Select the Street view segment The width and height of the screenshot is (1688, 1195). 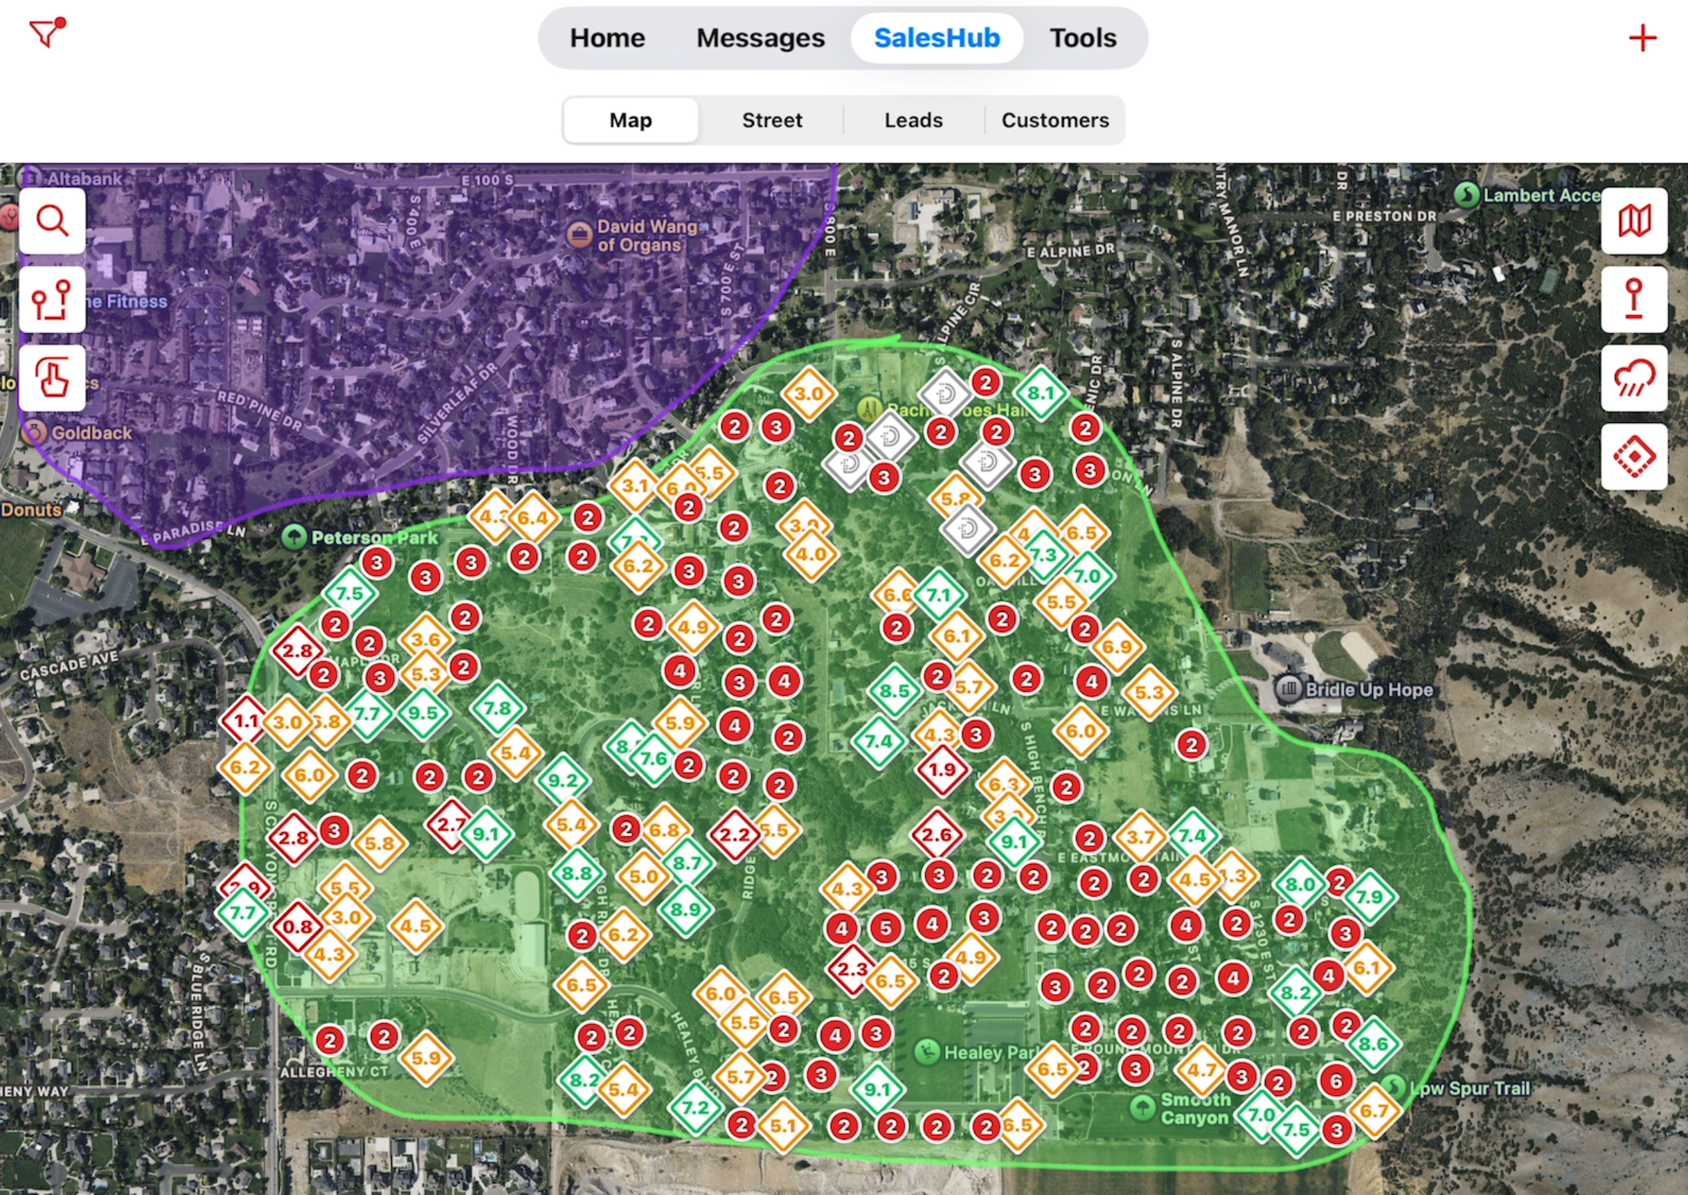point(772,120)
